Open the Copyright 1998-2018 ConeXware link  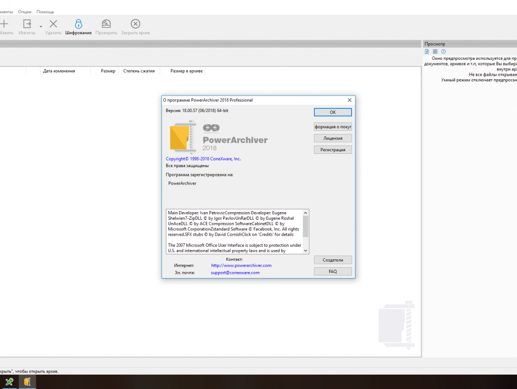click(x=203, y=159)
